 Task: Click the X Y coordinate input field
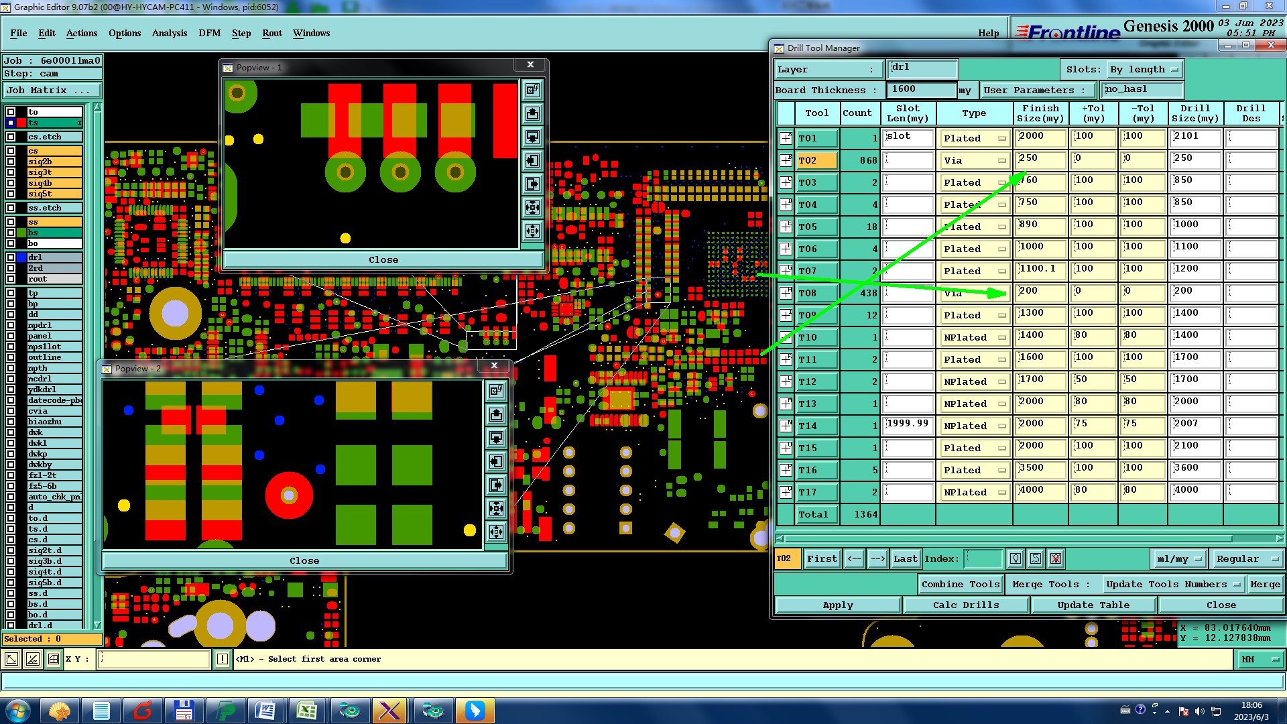click(x=154, y=660)
